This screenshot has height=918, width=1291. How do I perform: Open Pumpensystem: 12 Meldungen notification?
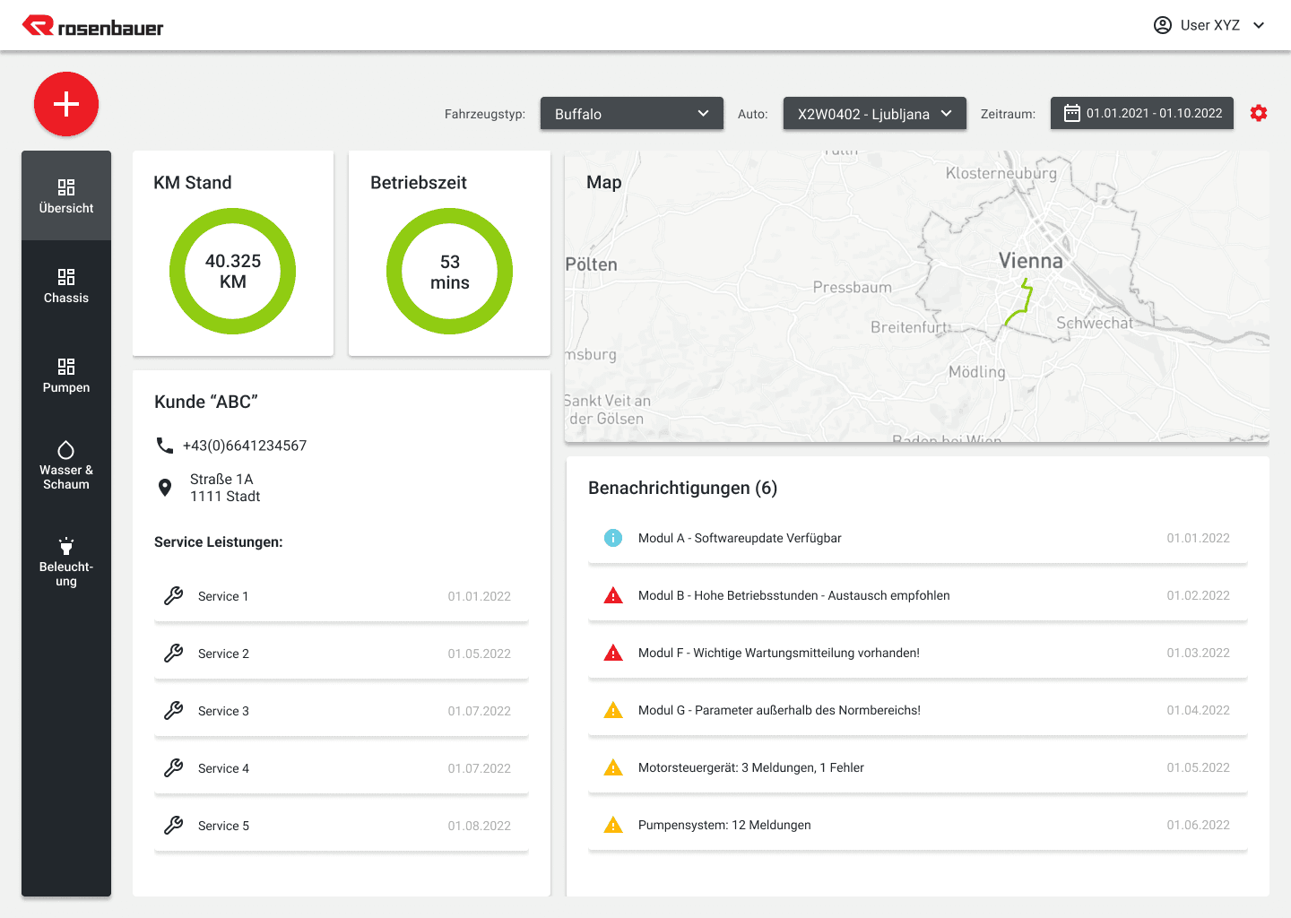tap(918, 825)
